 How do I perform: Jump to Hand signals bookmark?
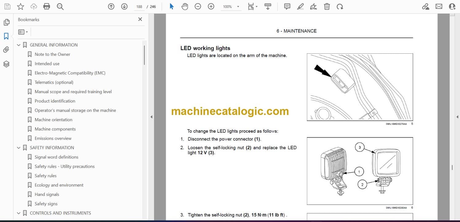[47, 194]
